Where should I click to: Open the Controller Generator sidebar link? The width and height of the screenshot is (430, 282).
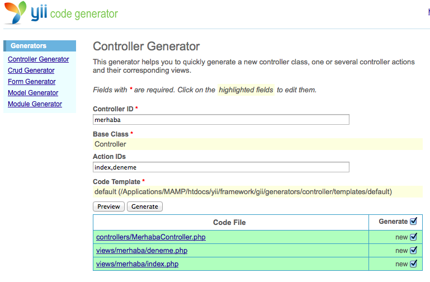[x=39, y=59]
